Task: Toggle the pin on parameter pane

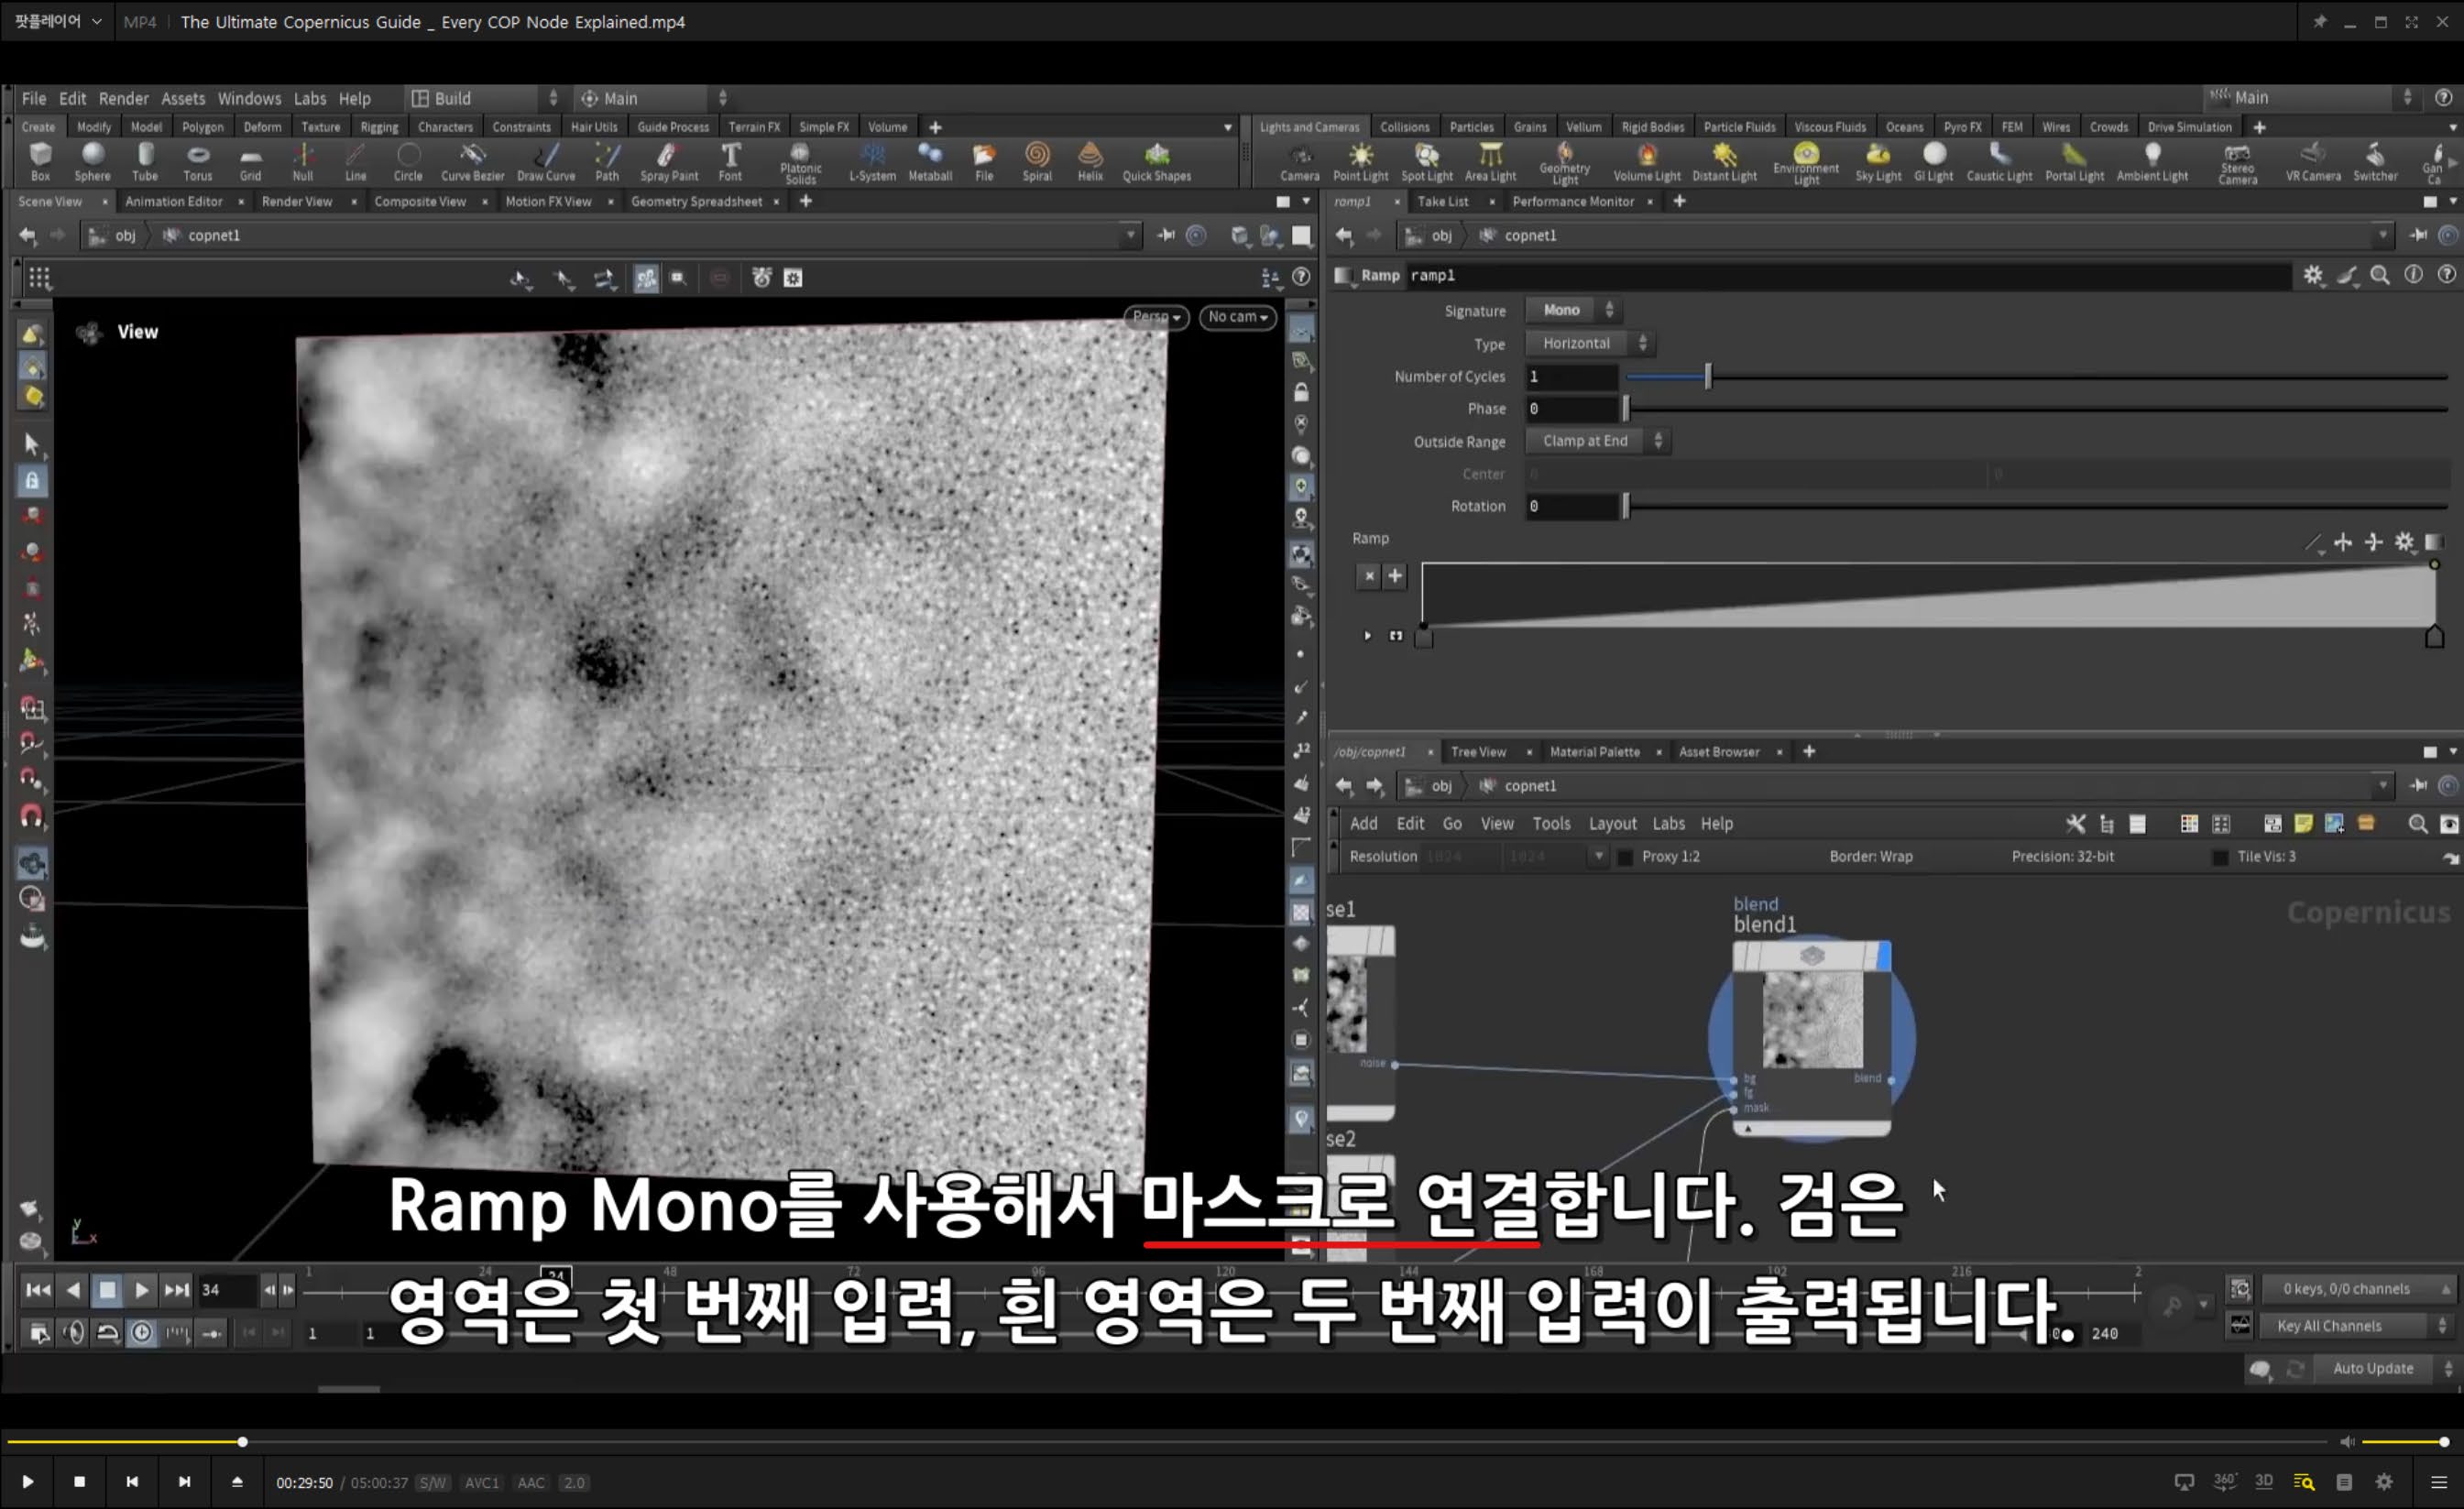Action: 2418,235
